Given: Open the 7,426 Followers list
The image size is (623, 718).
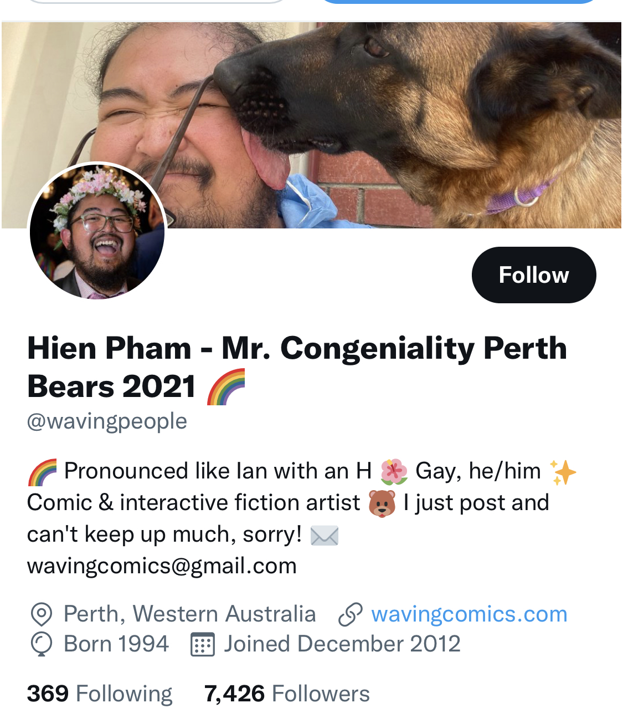Looking at the screenshot, I should [x=287, y=694].
